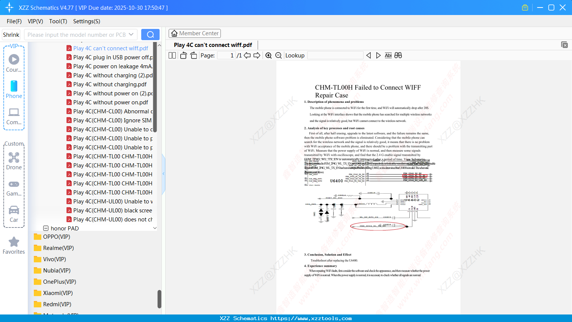
Task: Expand the OnePlus(VIP) folder
Action: point(55,282)
